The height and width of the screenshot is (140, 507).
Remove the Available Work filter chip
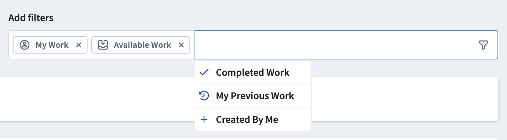click(181, 45)
